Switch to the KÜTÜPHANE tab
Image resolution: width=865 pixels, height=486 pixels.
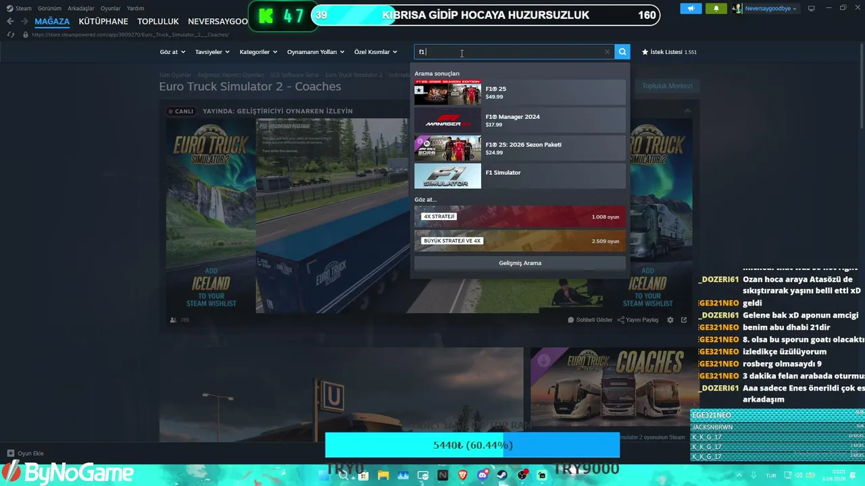(x=103, y=22)
